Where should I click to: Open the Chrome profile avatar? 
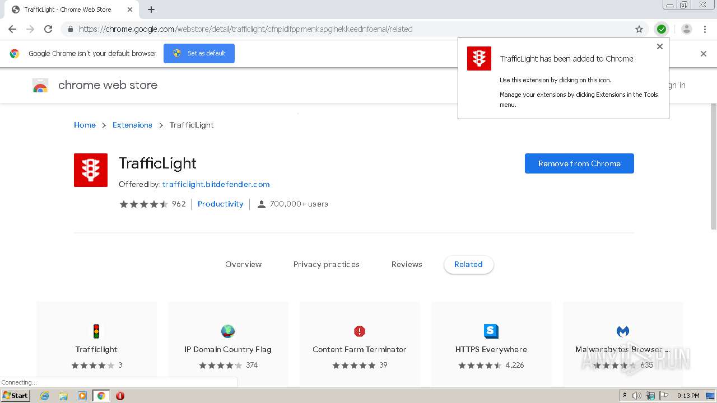[x=687, y=29]
